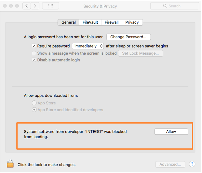Image resolution: width=202 pixels, height=173 pixels.
Task: Click the Change Password... button
Action: (x=129, y=37)
